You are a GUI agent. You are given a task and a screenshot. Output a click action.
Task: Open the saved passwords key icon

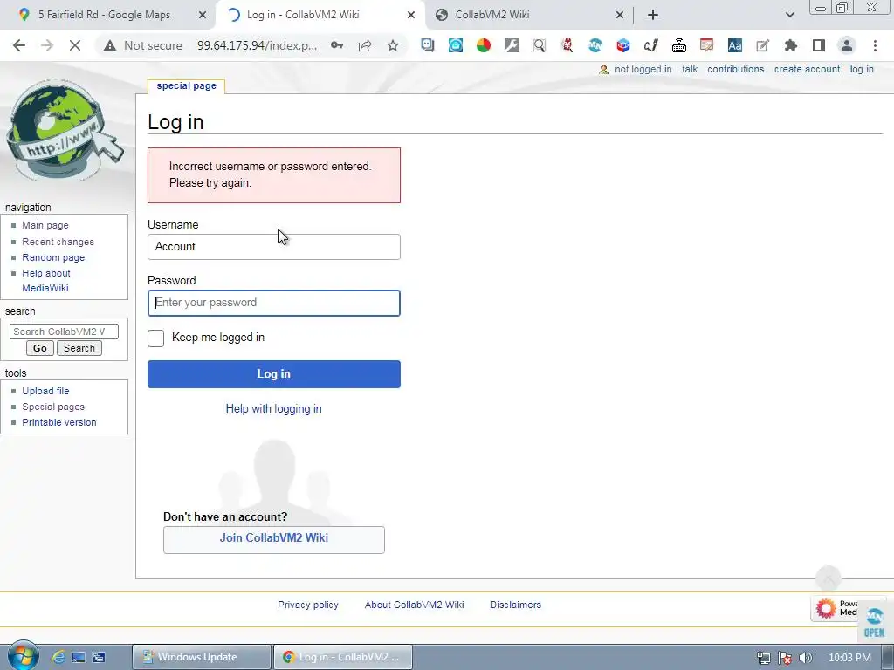(337, 45)
